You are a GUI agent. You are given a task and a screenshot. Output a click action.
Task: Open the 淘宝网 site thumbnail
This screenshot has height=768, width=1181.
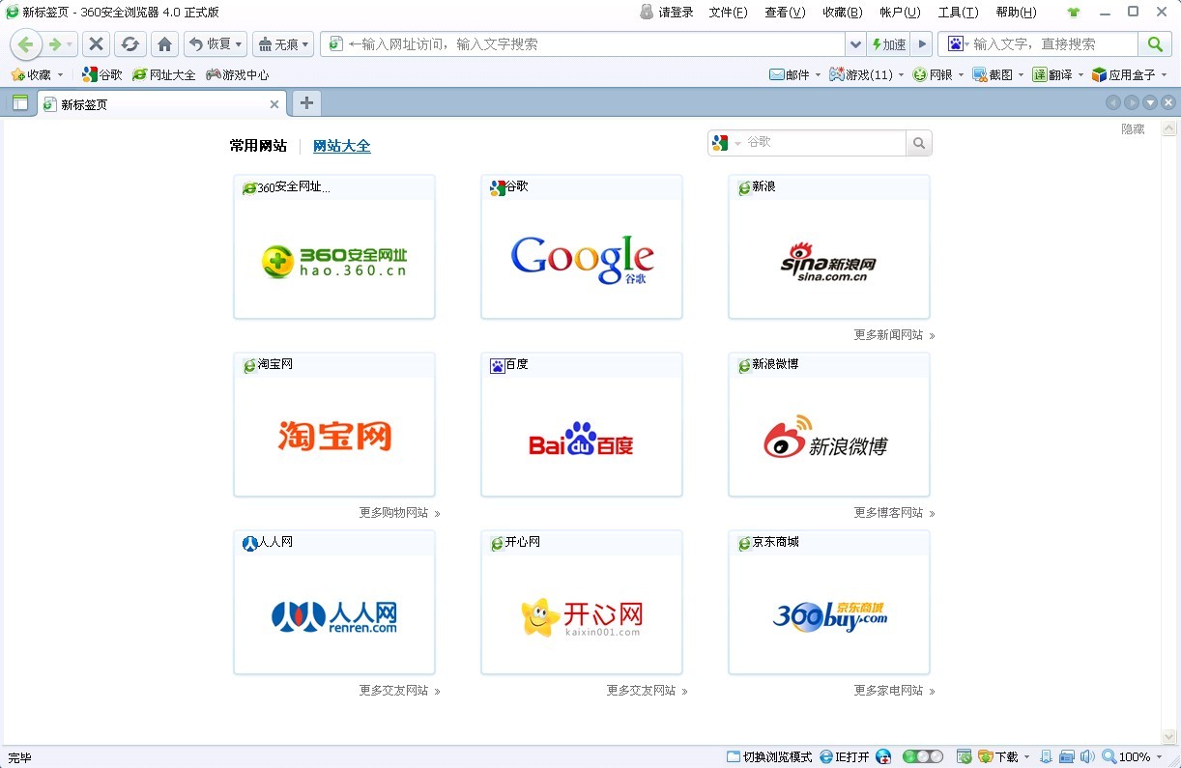click(x=334, y=435)
